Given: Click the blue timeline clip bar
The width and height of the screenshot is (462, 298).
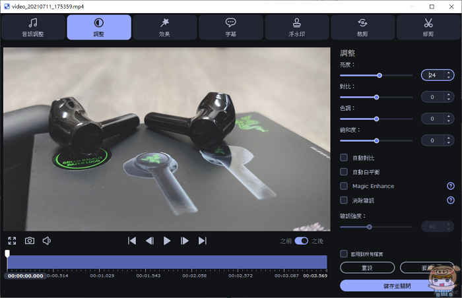Looking at the screenshot, I should coord(167,262).
